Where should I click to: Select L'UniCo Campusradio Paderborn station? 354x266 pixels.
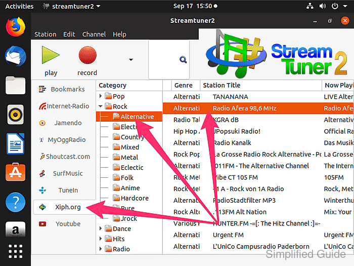pos(258,247)
